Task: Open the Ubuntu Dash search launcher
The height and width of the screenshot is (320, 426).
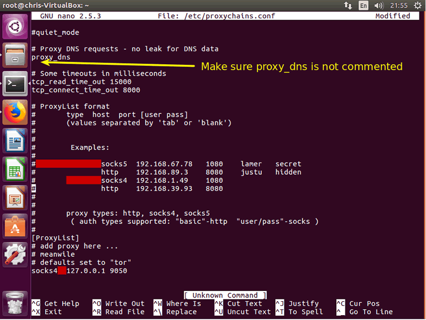Action: [15, 26]
